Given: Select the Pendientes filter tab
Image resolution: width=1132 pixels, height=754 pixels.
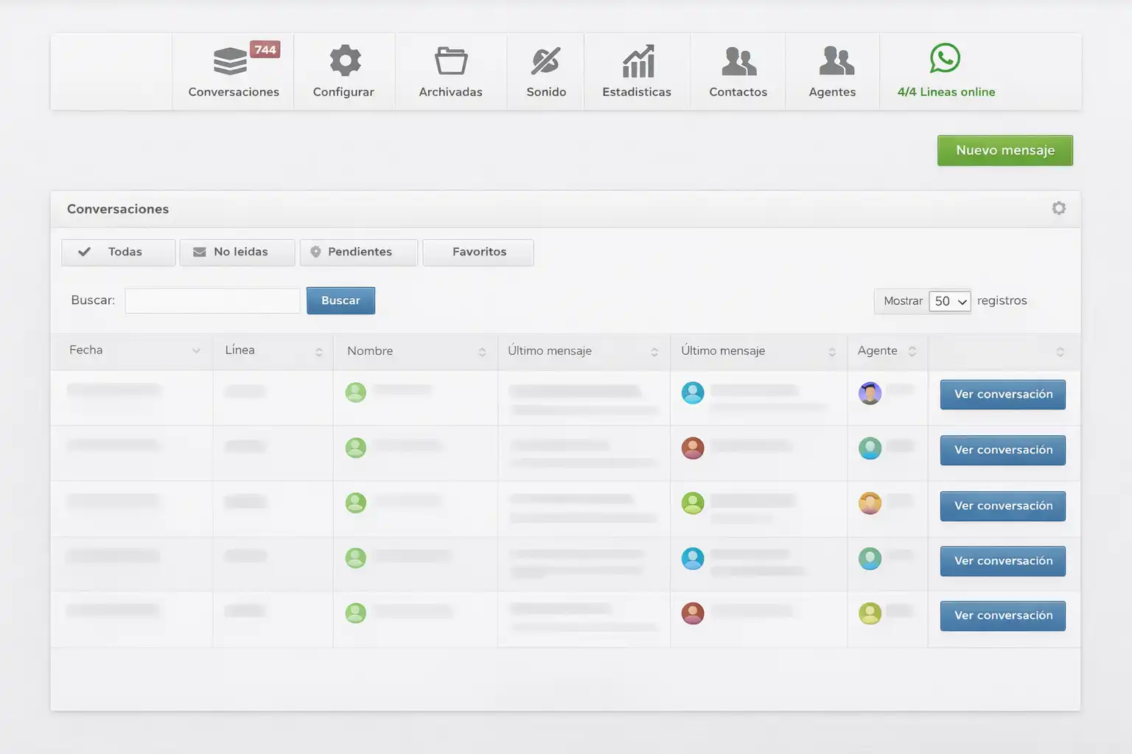Looking at the screenshot, I should 359,253.
